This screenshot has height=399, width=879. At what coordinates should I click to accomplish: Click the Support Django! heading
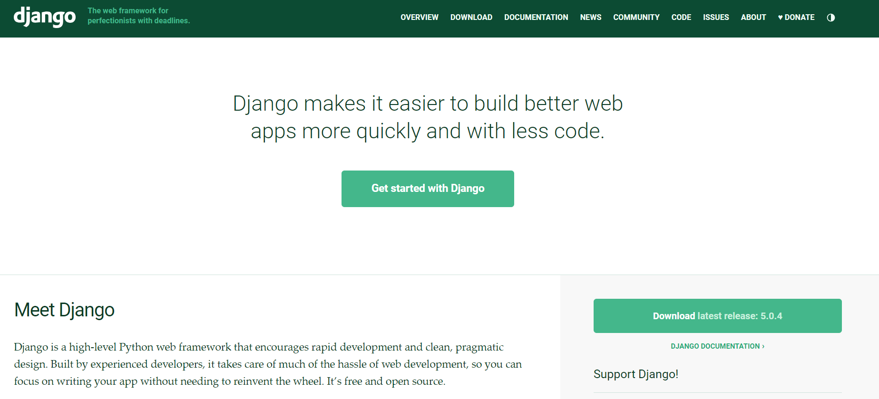[636, 374]
